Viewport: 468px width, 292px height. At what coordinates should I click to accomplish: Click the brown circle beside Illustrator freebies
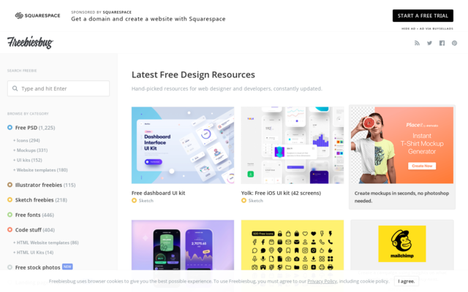click(x=10, y=185)
